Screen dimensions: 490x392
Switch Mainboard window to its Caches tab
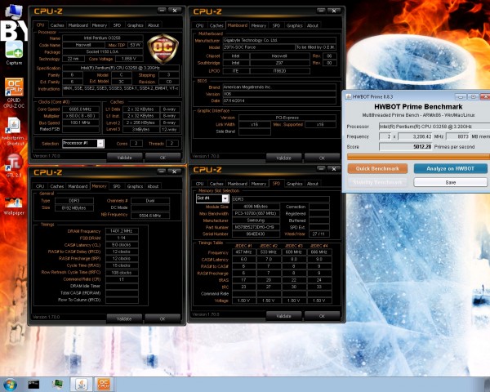[216, 25]
